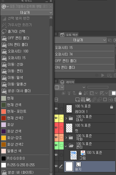Toggle visibility of 컷 layer
This screenshot has width=116, height=175.
(x=56, y=128)
